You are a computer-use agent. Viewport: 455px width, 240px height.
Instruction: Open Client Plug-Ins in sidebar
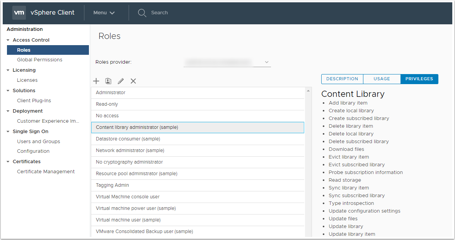34,101
